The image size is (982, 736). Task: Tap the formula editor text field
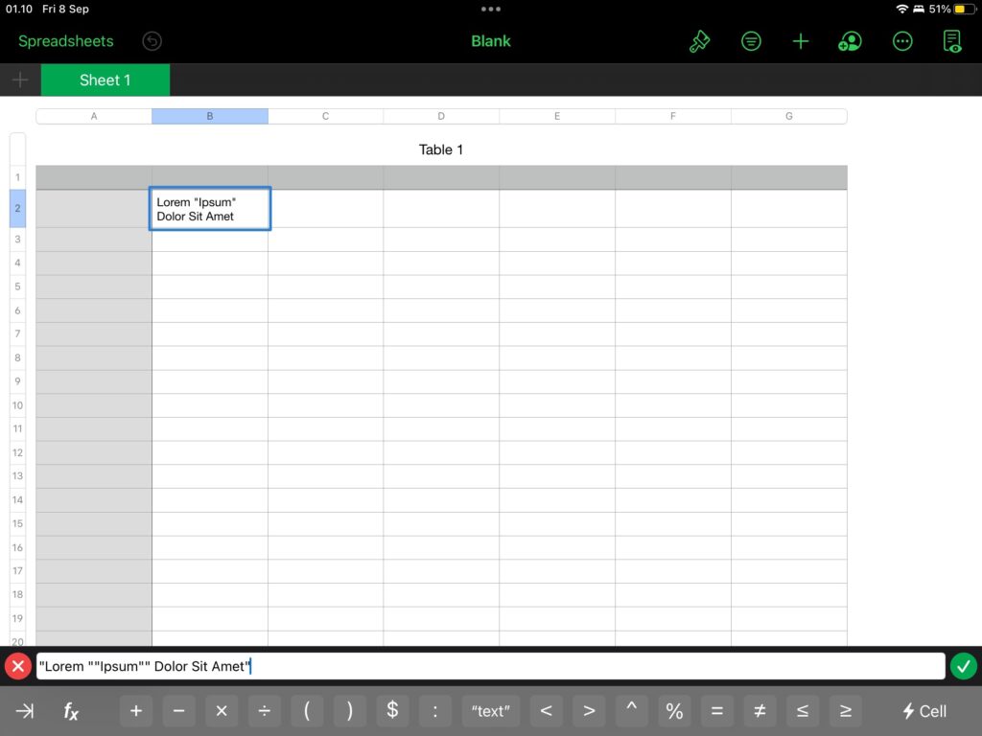575,666
